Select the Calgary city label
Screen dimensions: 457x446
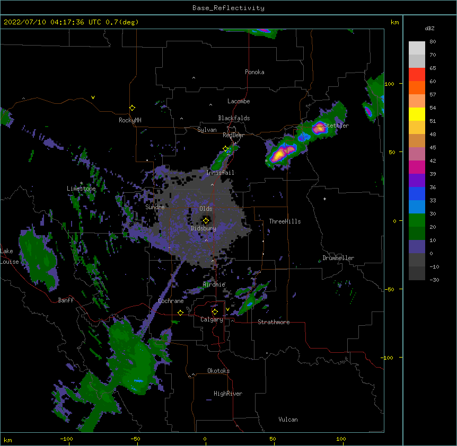coord(212,319)
